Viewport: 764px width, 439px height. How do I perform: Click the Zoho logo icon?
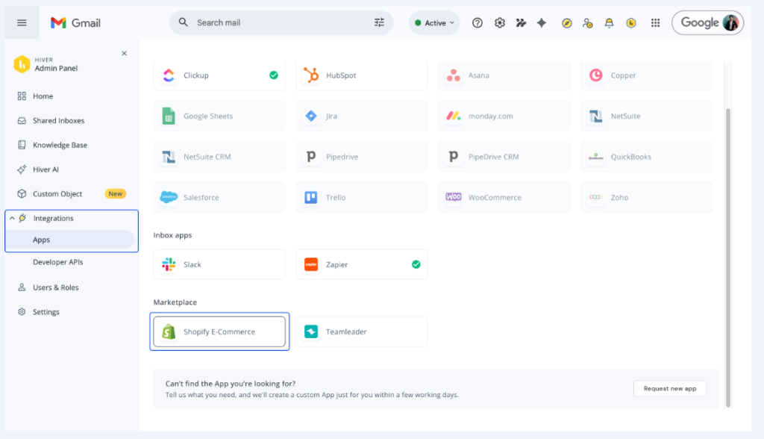(596, 197)
